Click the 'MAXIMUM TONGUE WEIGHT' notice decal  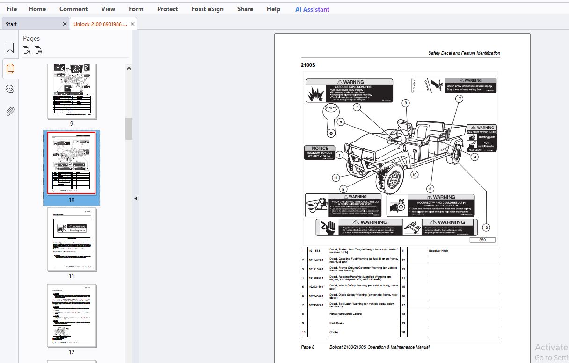pyautogui.click(x=320, y=152)
